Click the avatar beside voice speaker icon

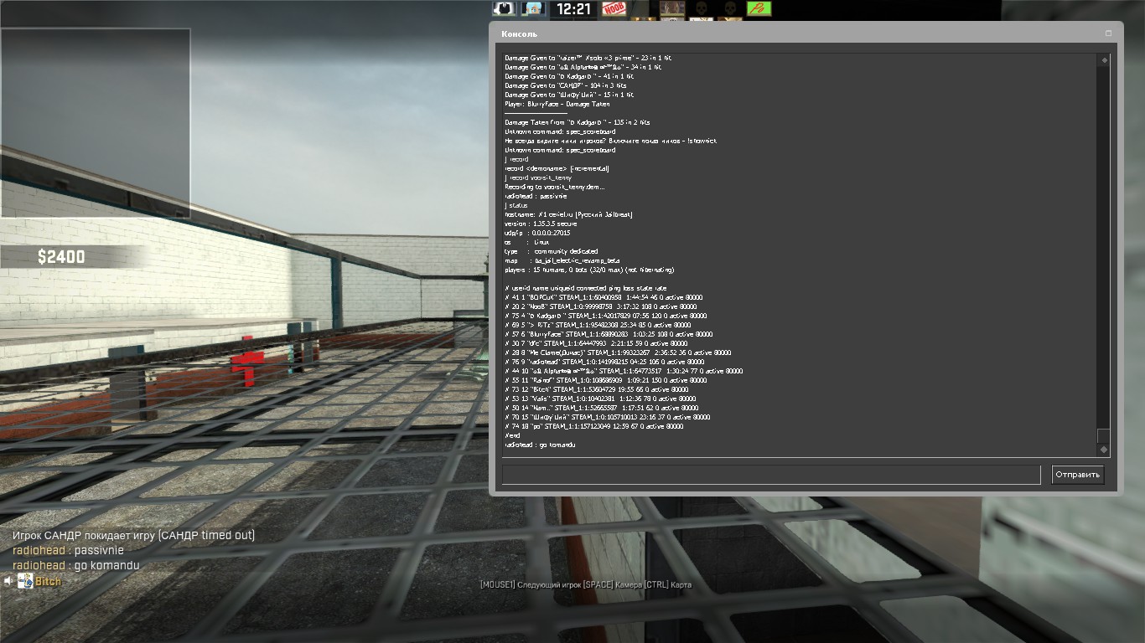pyautogui.click(x=25, y=581)
